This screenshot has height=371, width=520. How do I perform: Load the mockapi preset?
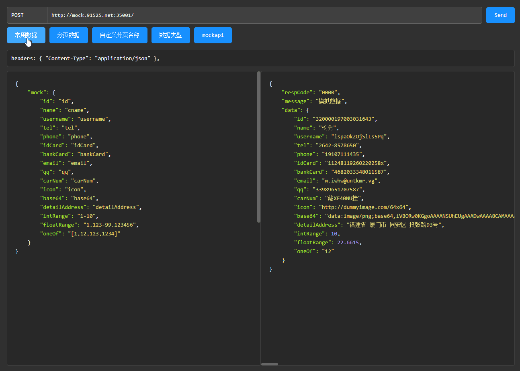(x=213, y=35)
